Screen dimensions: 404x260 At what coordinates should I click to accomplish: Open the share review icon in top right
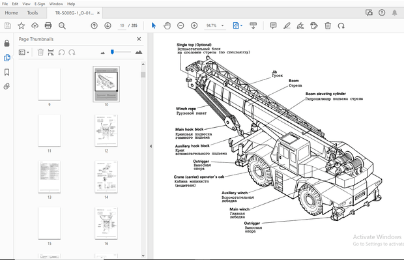[x=369, y=12]
